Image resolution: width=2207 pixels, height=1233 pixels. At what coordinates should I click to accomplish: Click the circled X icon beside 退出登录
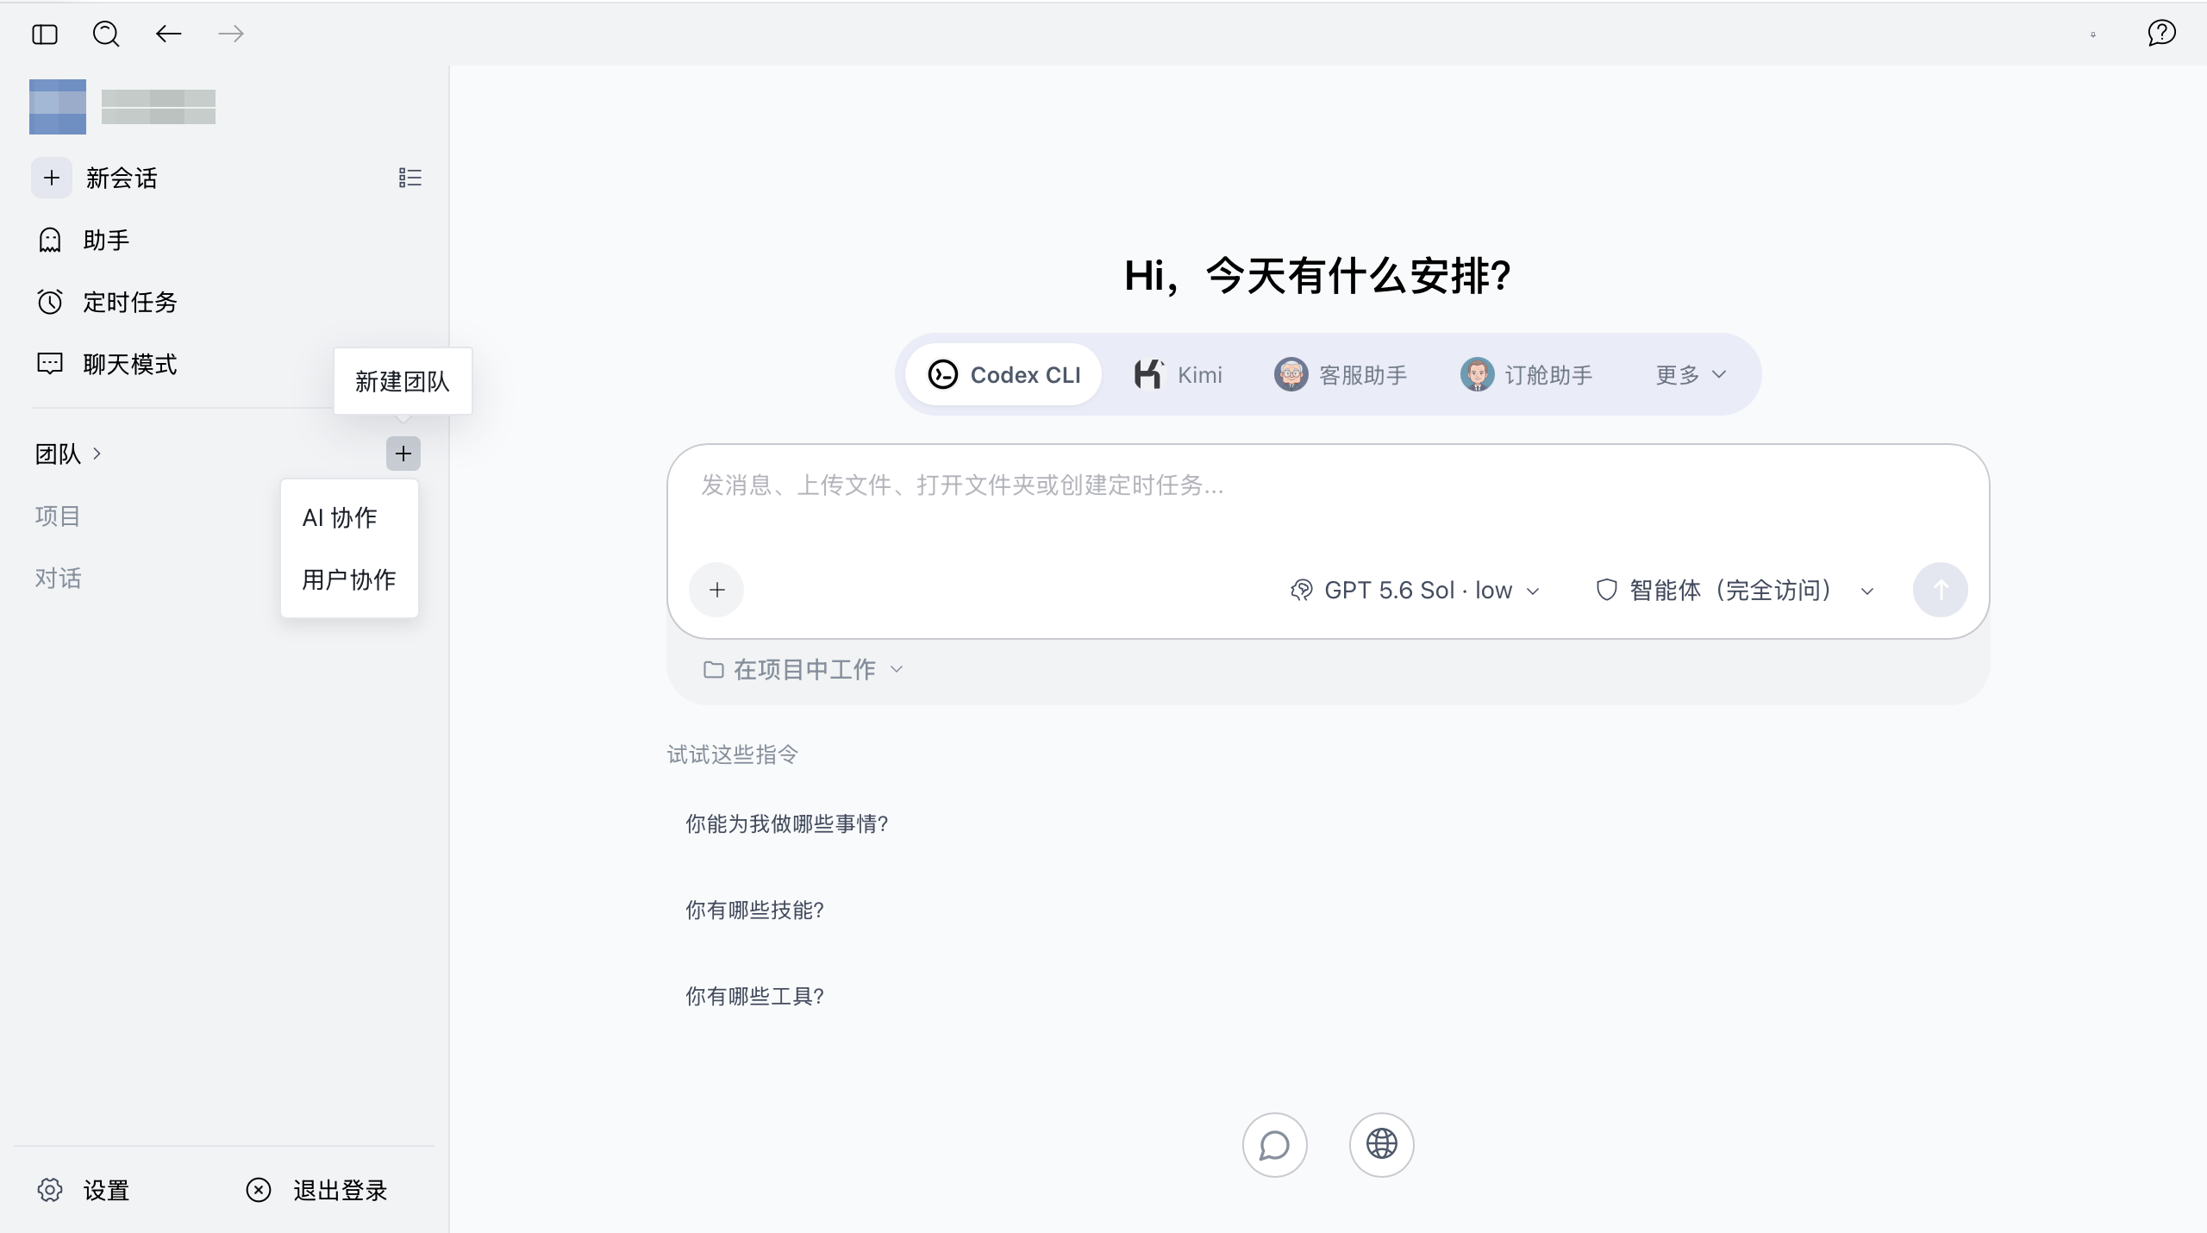(x=259, y=1191)
